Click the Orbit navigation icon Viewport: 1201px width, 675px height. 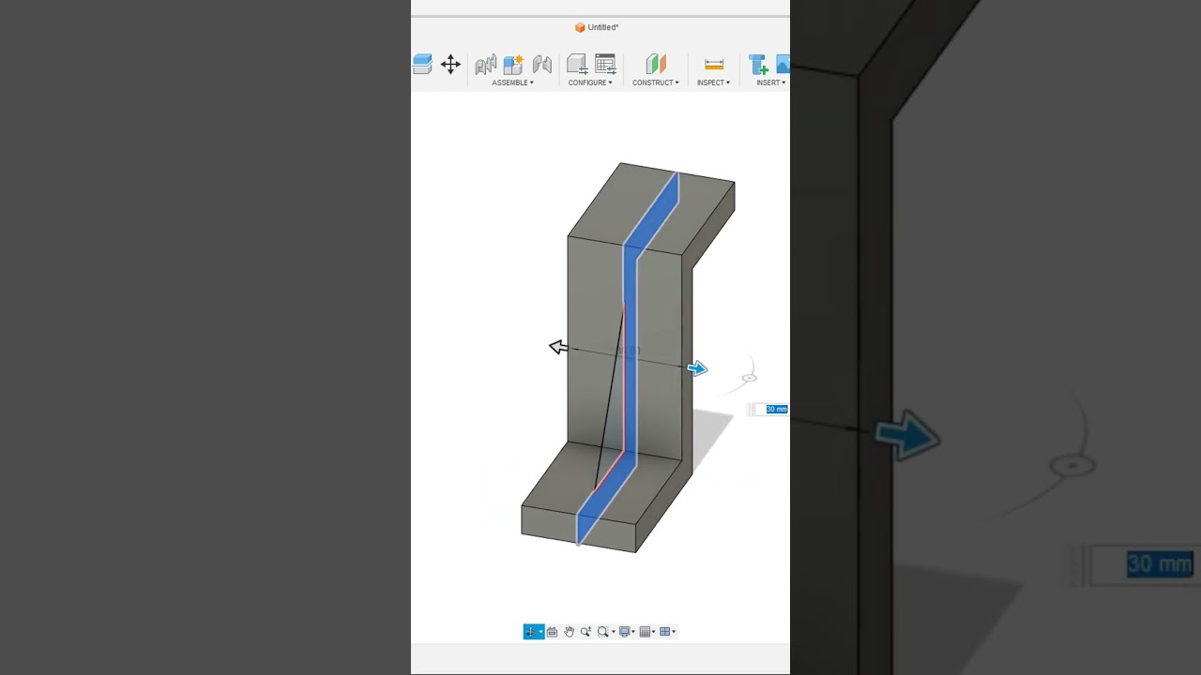tap(530, 632)
